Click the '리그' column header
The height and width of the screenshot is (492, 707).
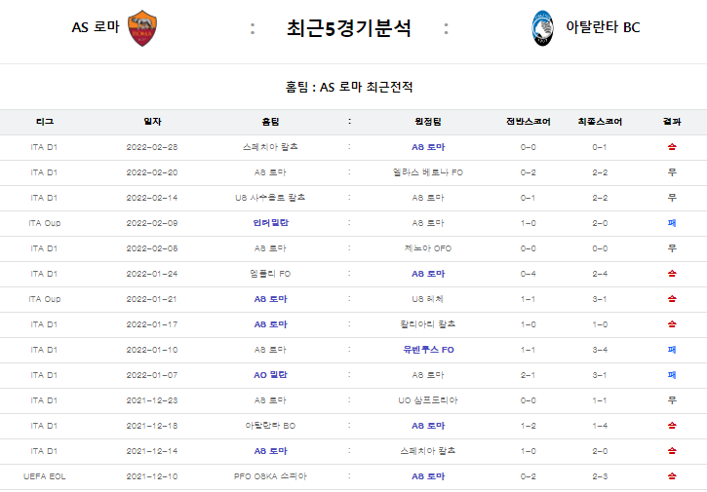pos(45,122)
